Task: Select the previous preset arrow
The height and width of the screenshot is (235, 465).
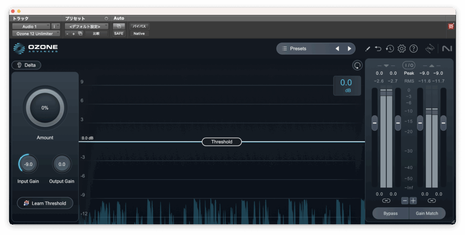Action: [x=337, y=49]
